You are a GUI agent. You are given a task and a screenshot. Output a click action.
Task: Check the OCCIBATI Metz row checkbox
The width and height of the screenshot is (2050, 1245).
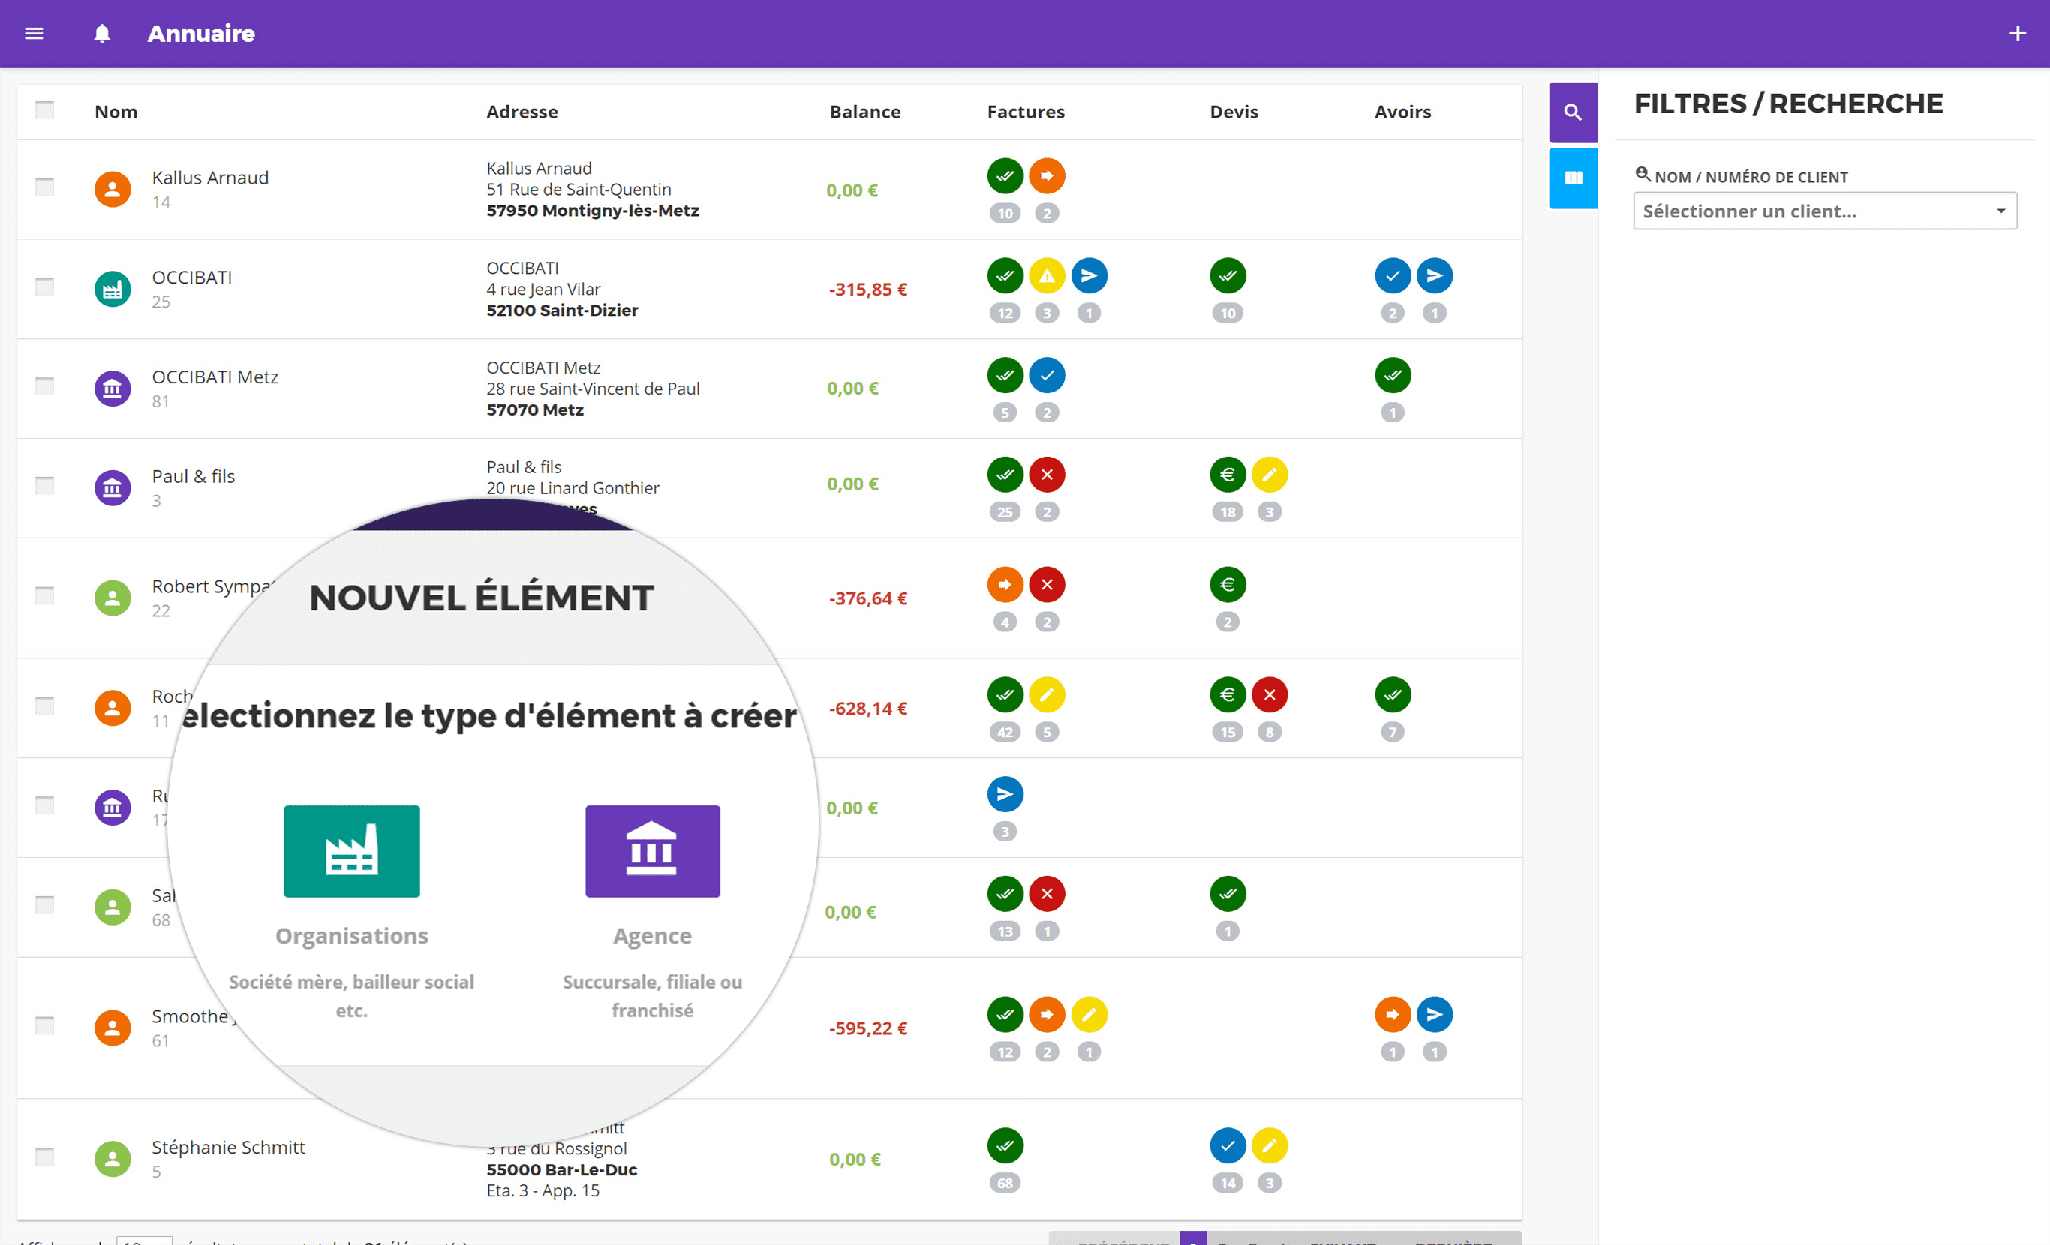click(44, 386)
